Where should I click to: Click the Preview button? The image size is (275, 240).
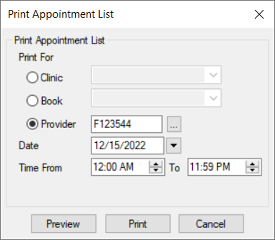64,224
